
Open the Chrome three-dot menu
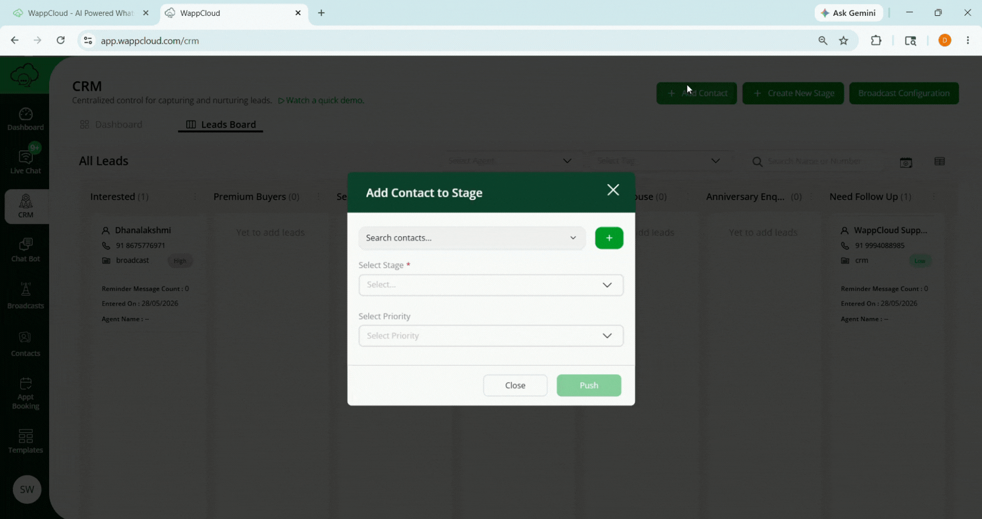coord(968,40)
